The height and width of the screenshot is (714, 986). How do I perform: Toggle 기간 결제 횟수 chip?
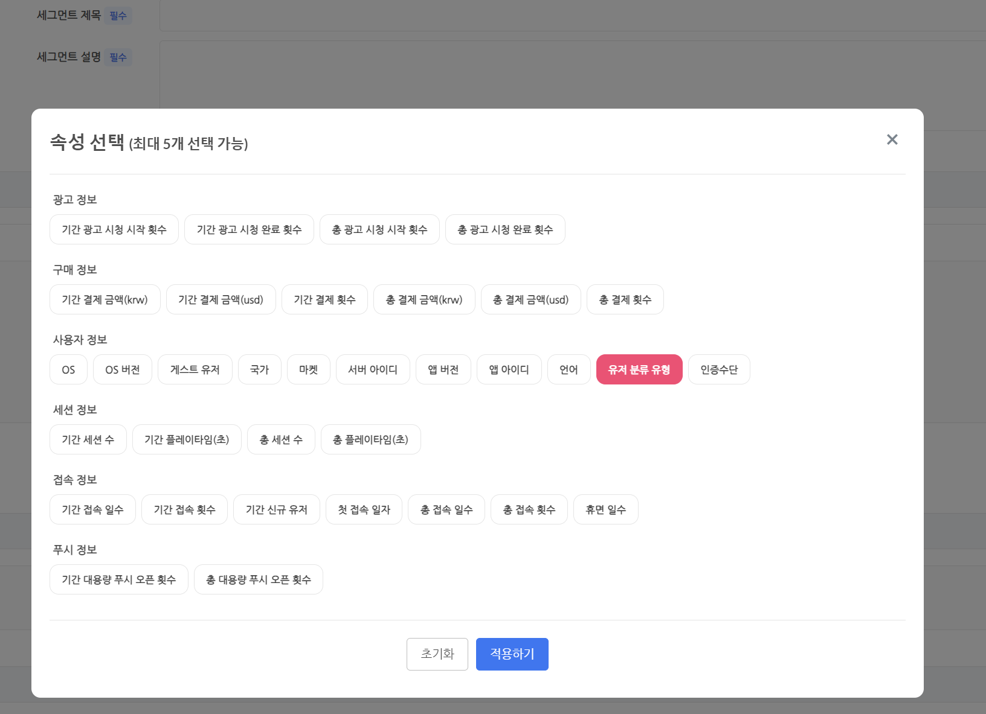(324, 299)
